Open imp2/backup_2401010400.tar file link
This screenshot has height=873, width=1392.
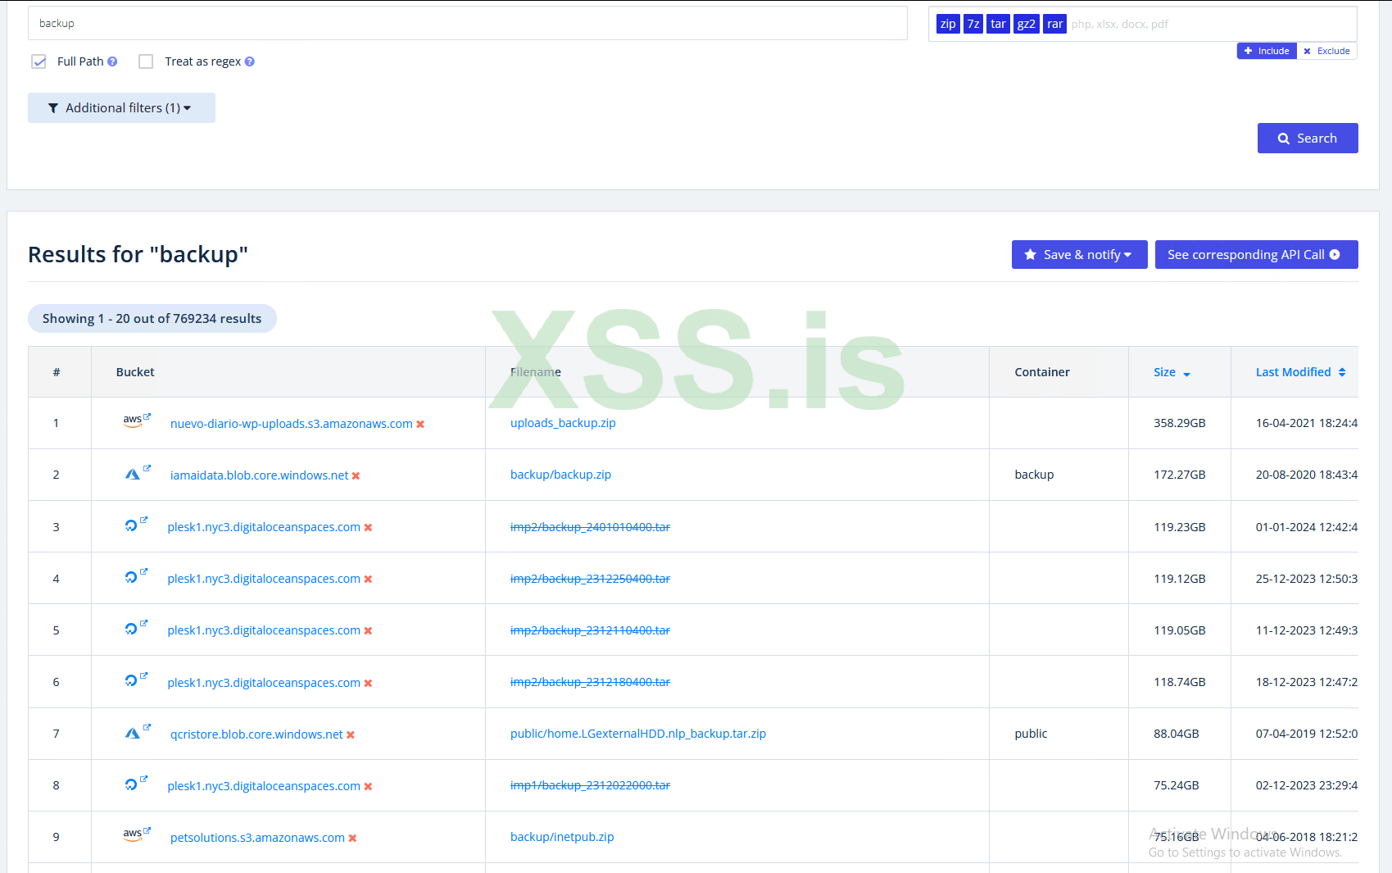(590, 527)
